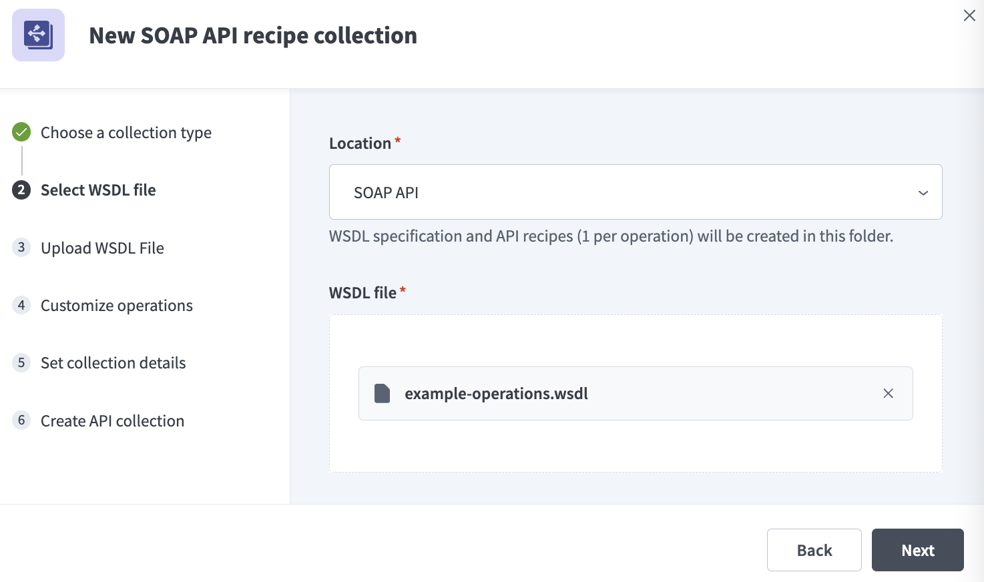Click step number 2 circle icon

(21, 190)
